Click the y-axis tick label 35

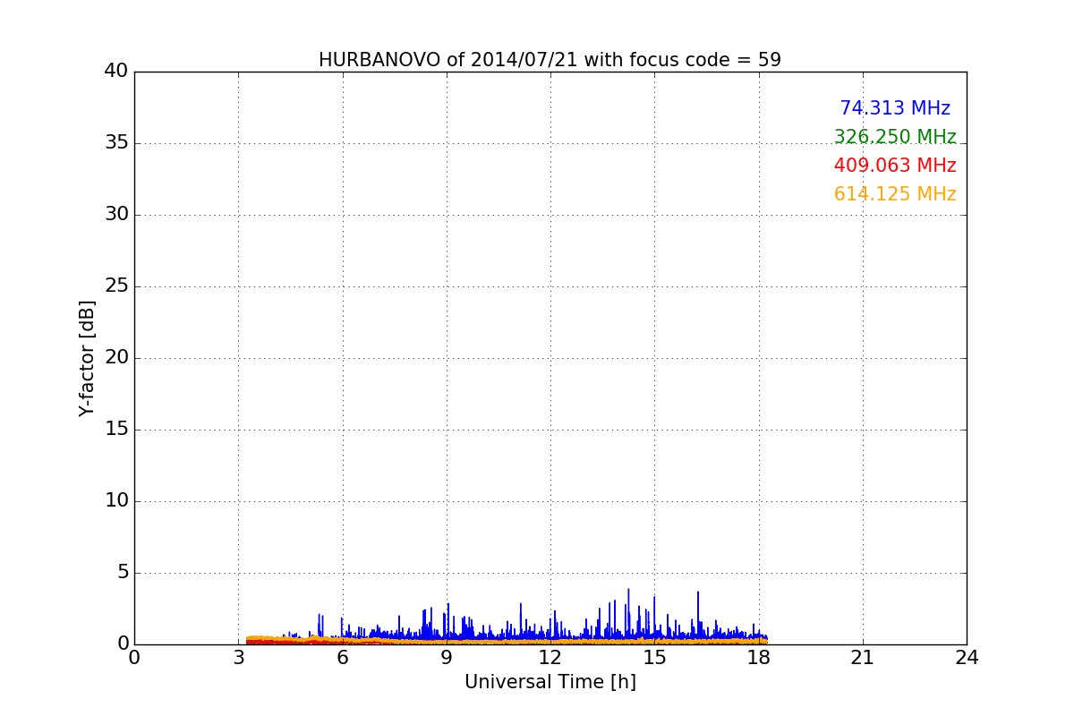click(x=116, y=143)
